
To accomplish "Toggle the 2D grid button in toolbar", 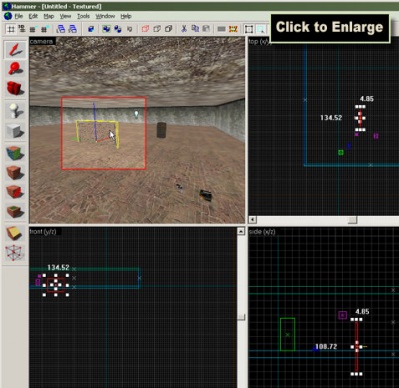I will (x=11, y=29).
